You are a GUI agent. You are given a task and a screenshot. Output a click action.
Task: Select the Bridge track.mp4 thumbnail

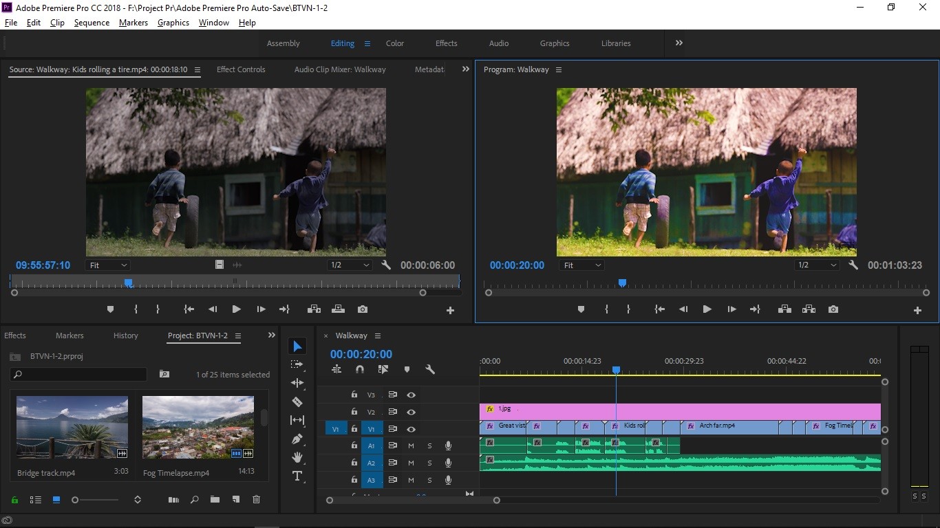(x=72, y=428)
